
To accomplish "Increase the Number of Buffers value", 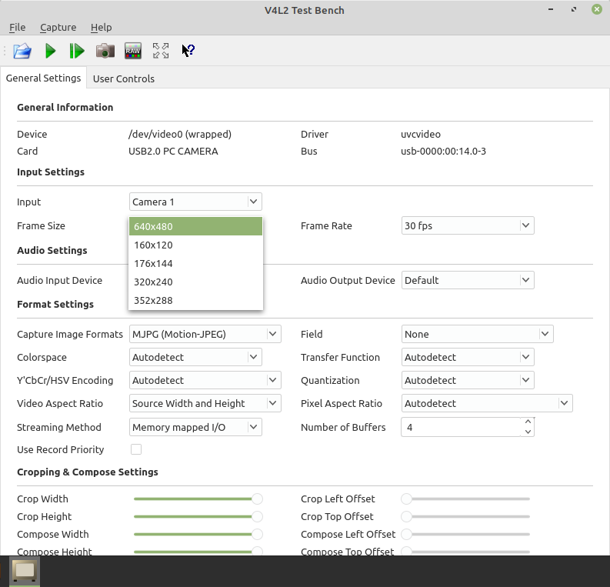I will 528,422.
